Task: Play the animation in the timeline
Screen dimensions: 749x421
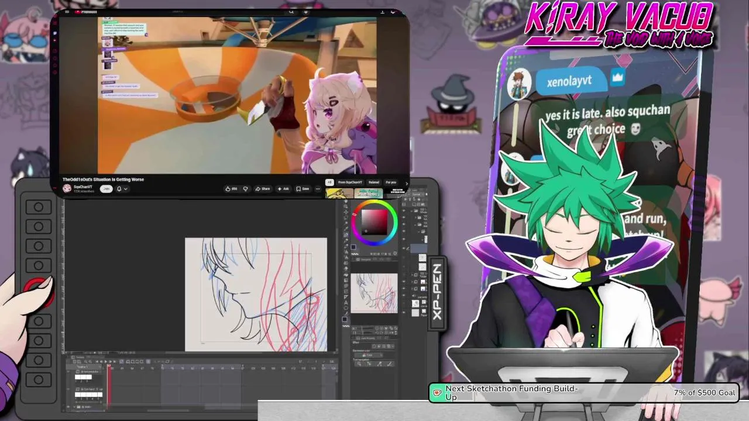Action: tap(106, 361)
